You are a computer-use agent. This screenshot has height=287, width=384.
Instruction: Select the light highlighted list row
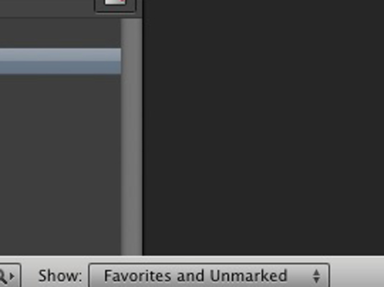click(60, 55)
